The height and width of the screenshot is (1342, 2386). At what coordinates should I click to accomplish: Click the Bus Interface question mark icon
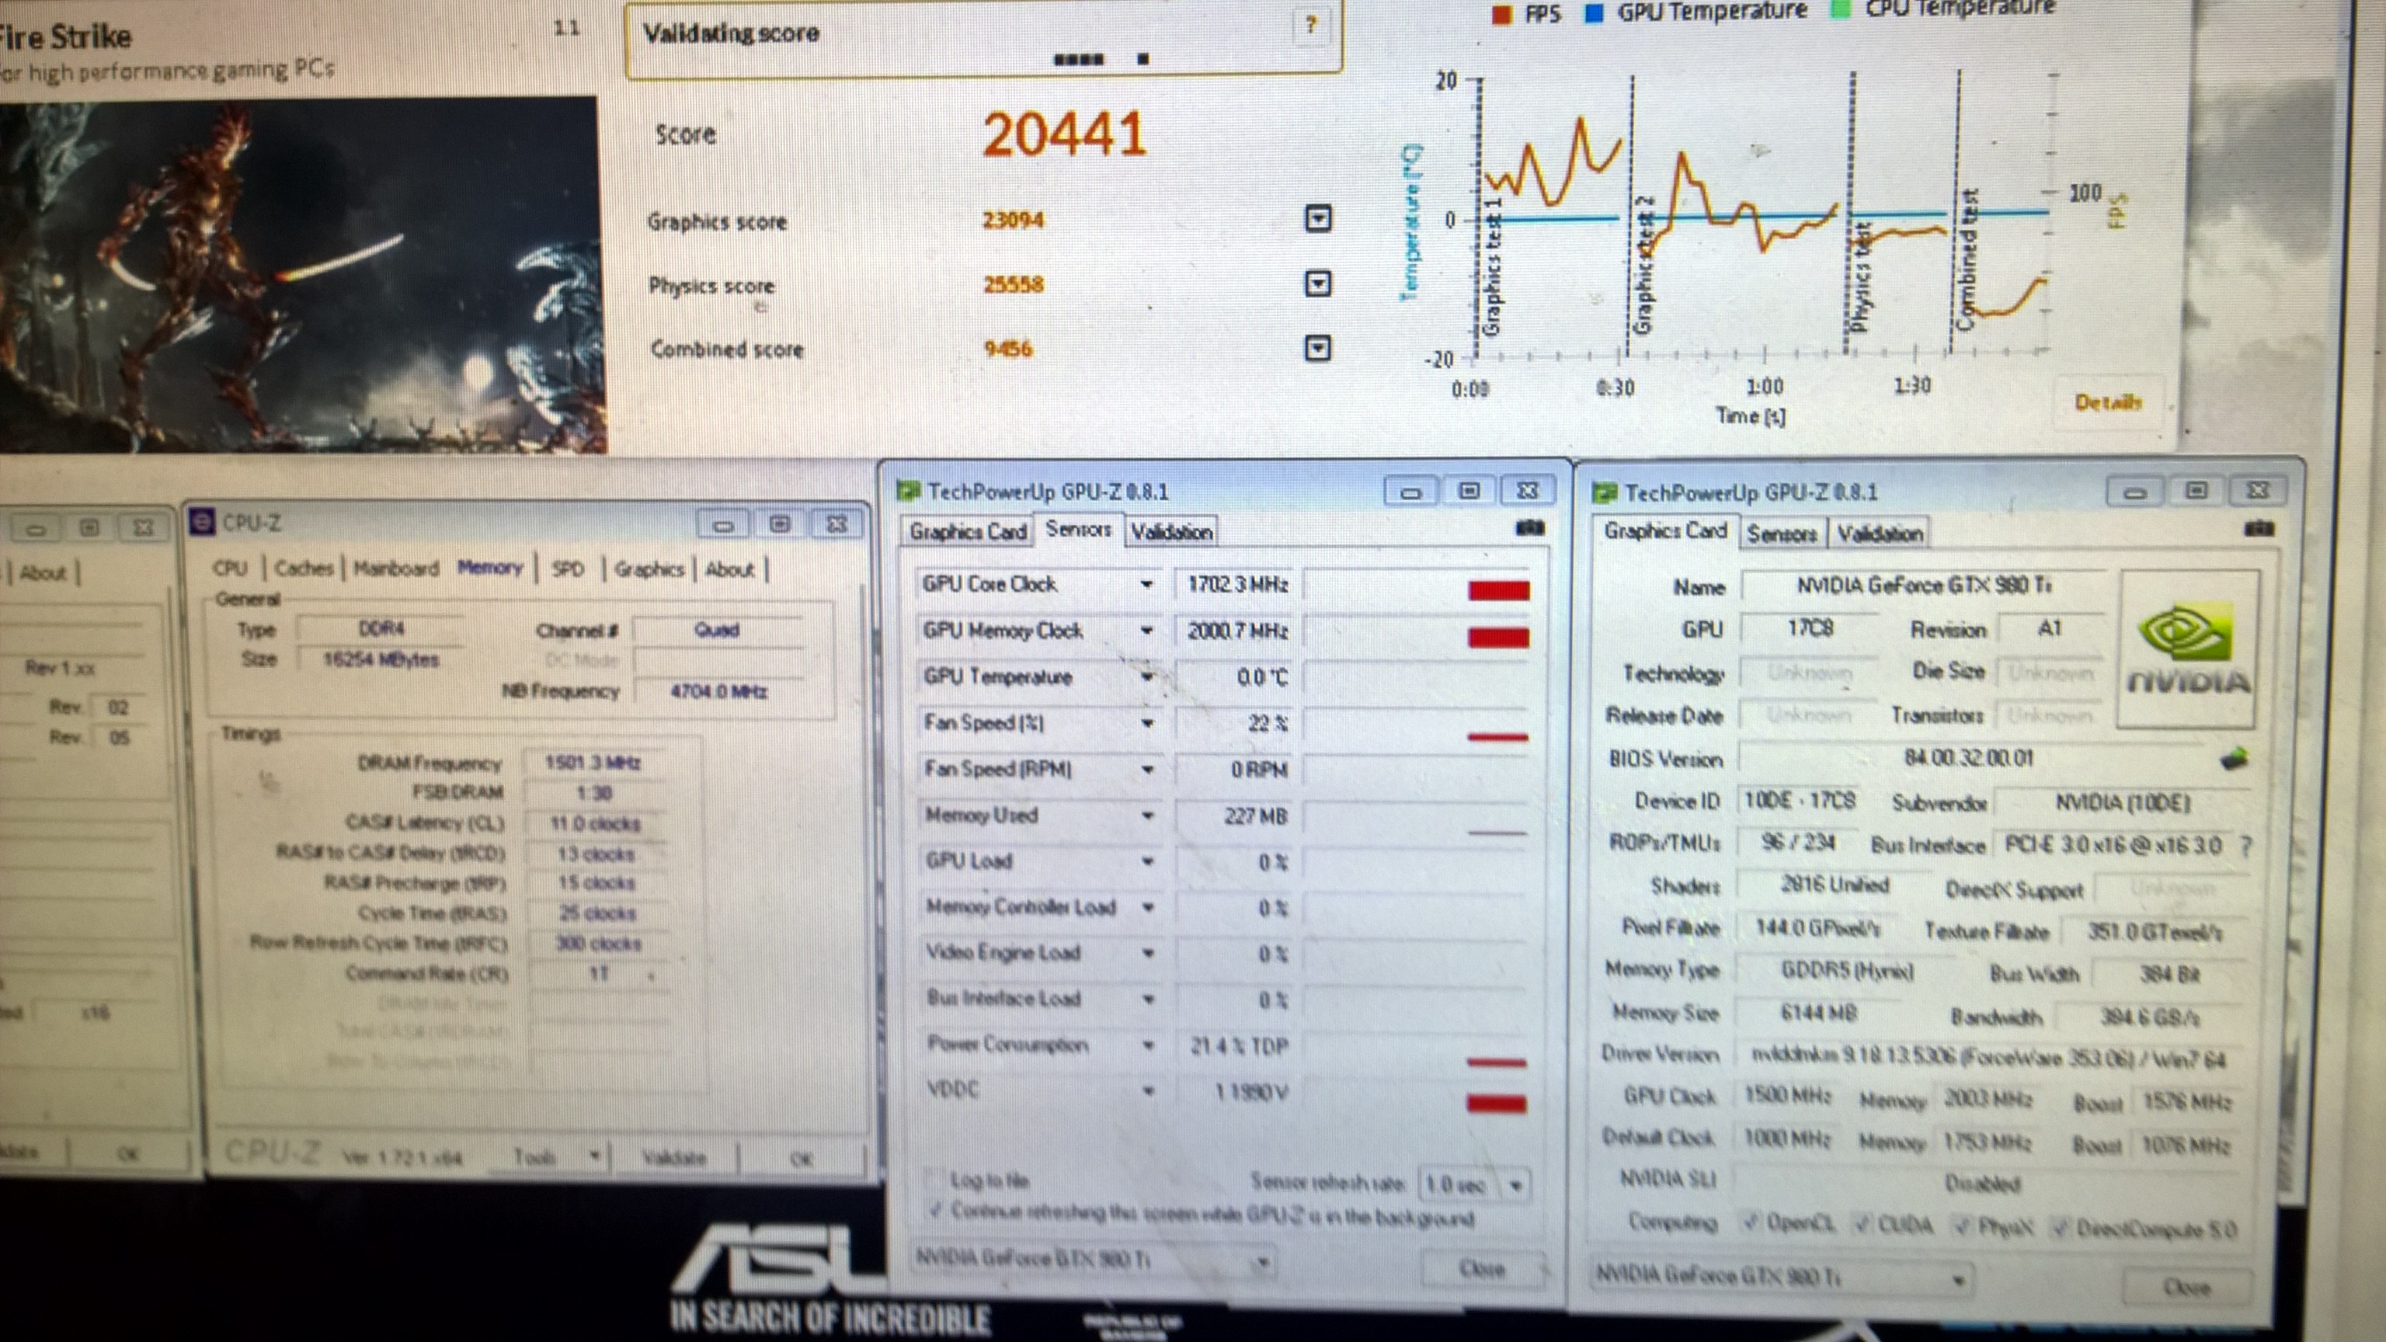click(2245, 846)
